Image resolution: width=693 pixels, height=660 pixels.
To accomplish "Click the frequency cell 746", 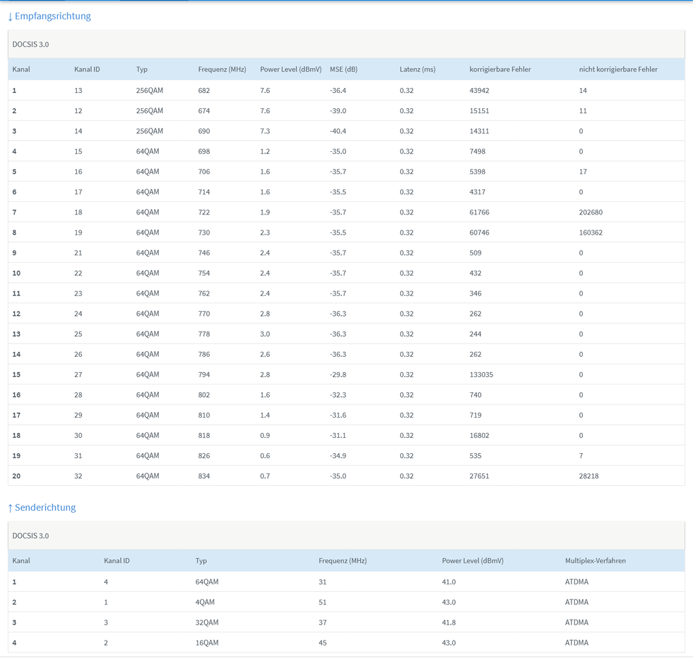I will pos(204,253).
